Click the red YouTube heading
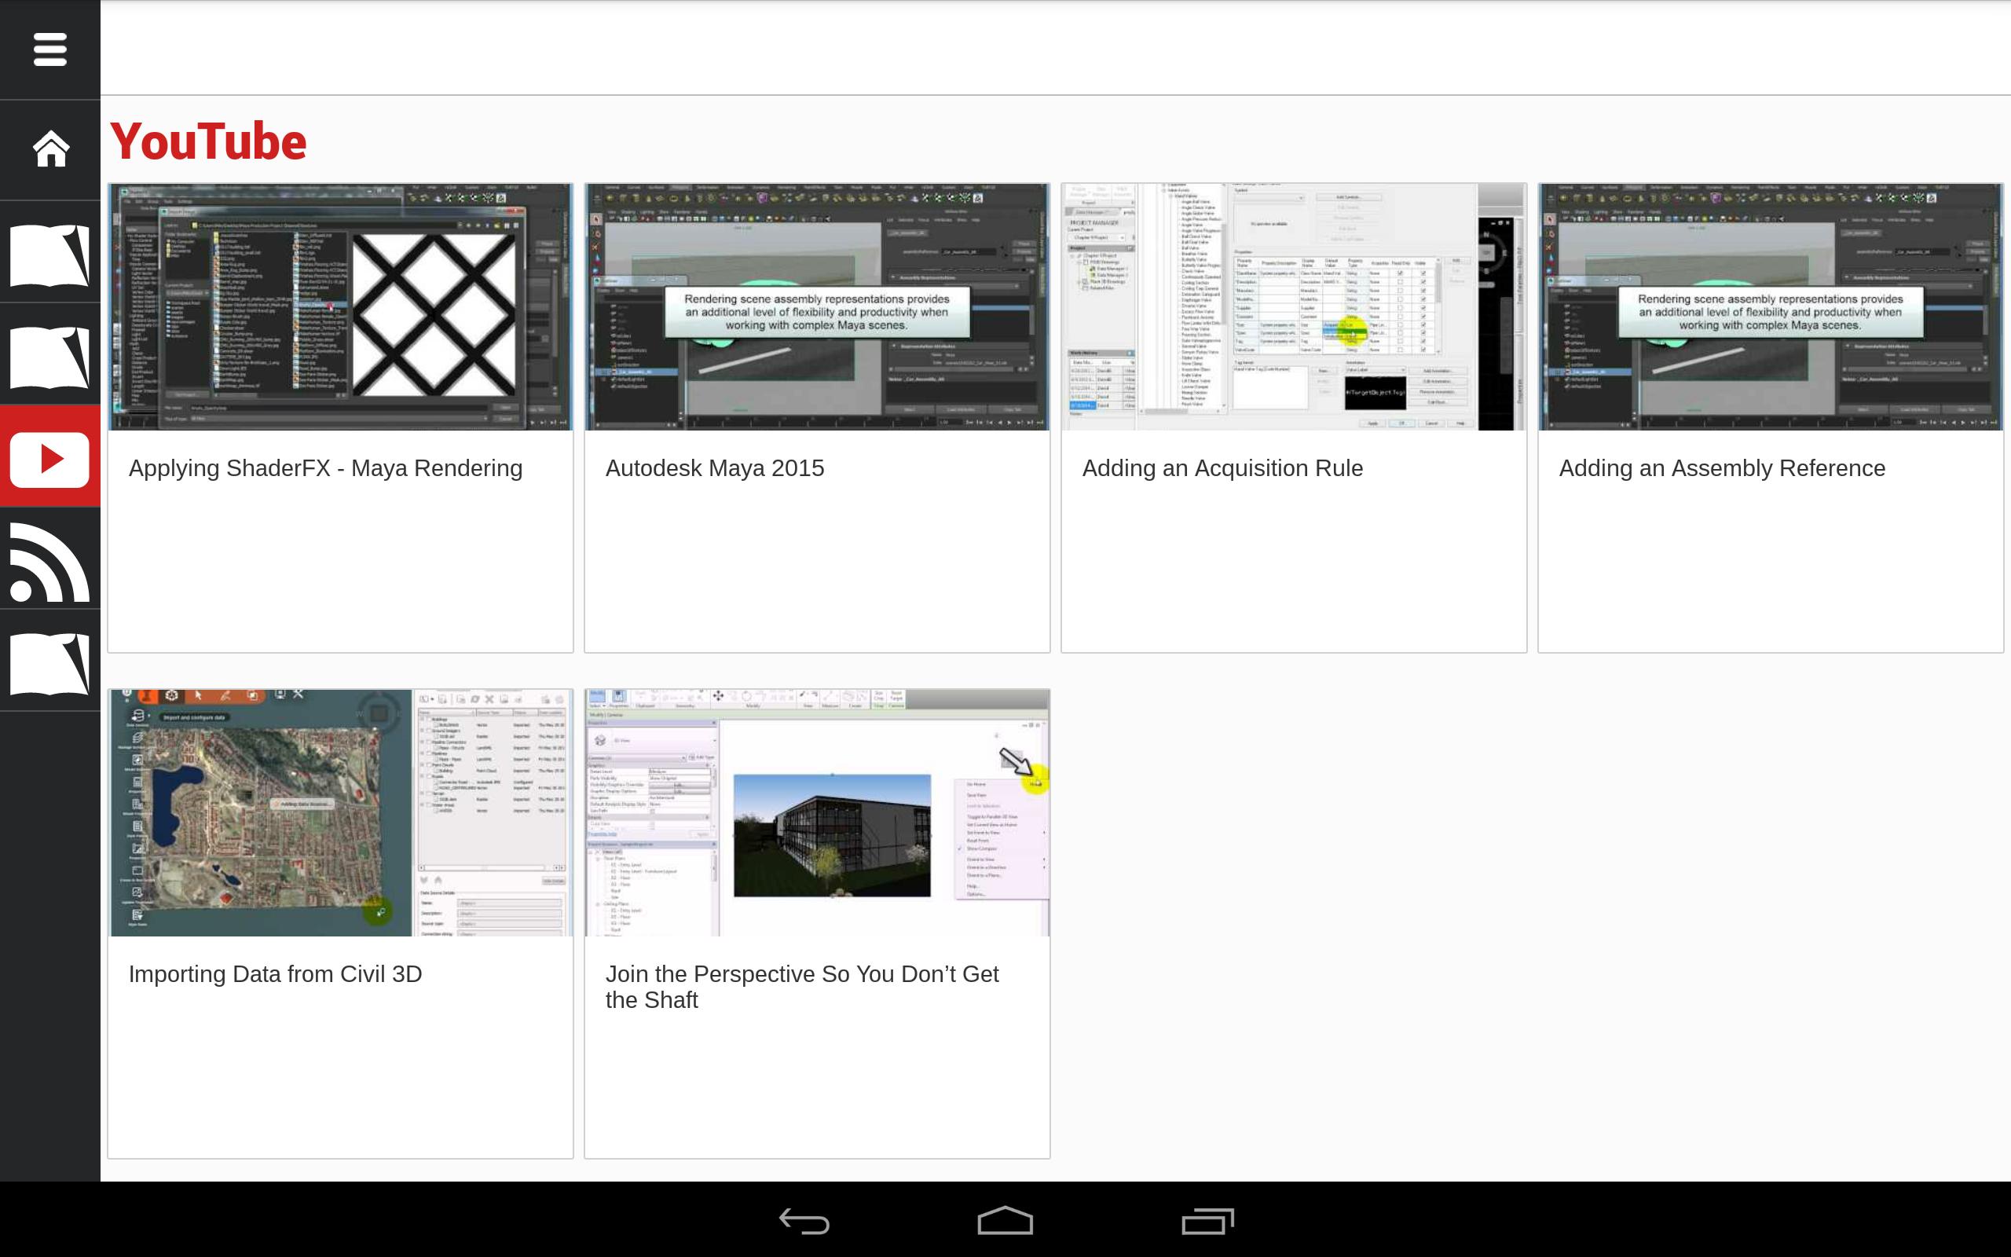This screenshot has height=1257, width=2011. [209, 141]
